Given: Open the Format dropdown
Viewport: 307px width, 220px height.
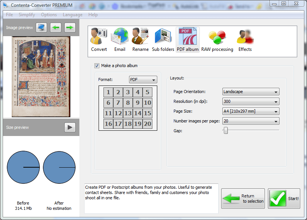Looking at the screenshot, I should click(x=143, y=79).
